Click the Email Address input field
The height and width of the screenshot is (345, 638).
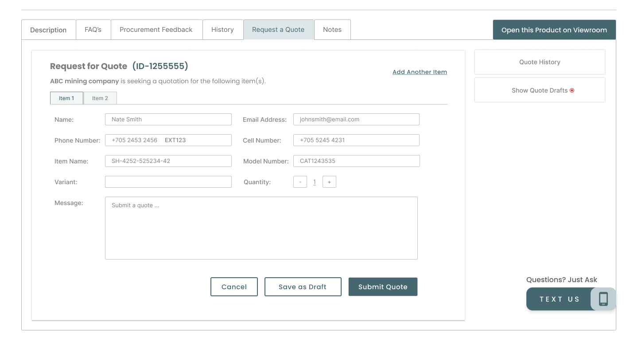click(356, 120)
